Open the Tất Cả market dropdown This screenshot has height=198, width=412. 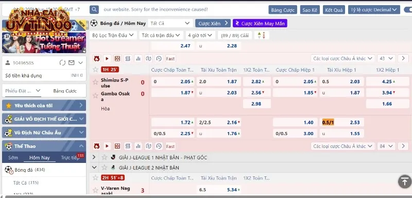point(170,23)
